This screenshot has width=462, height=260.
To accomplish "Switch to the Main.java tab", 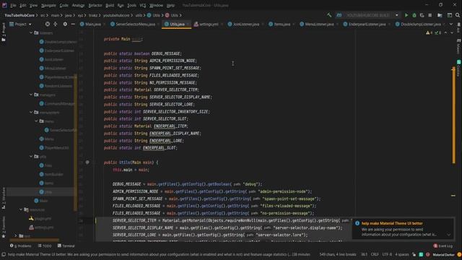I will click(91, 24).
